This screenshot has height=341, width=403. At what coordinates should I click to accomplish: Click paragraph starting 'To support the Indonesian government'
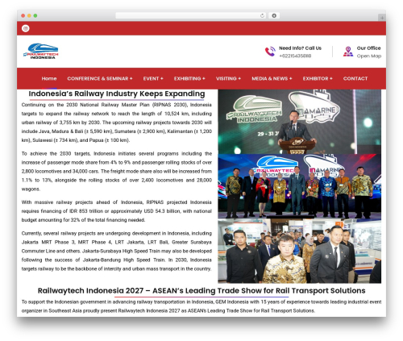201,306
